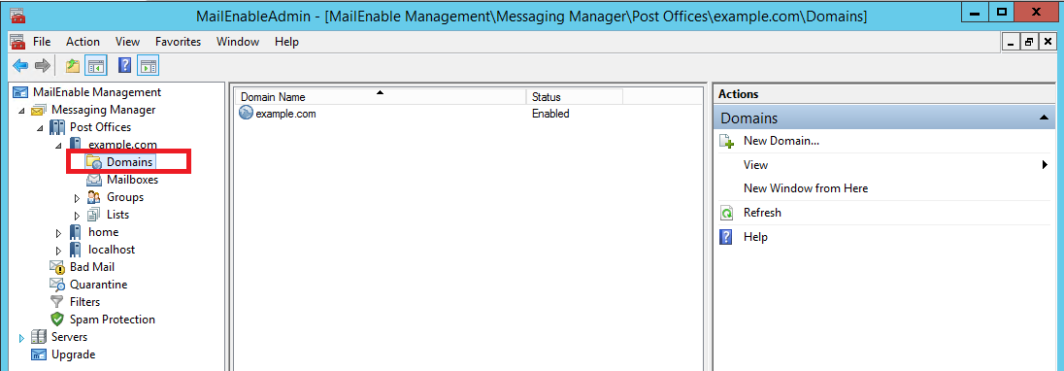The height and width of the screenshot is (371, 1064).
Task: Click the blue Help question mark toolbar icon
Action: pyautogui.click(x=125, y=66)
